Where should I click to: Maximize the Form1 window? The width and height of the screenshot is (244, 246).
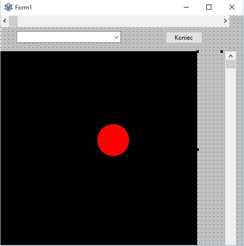[209, 7]
